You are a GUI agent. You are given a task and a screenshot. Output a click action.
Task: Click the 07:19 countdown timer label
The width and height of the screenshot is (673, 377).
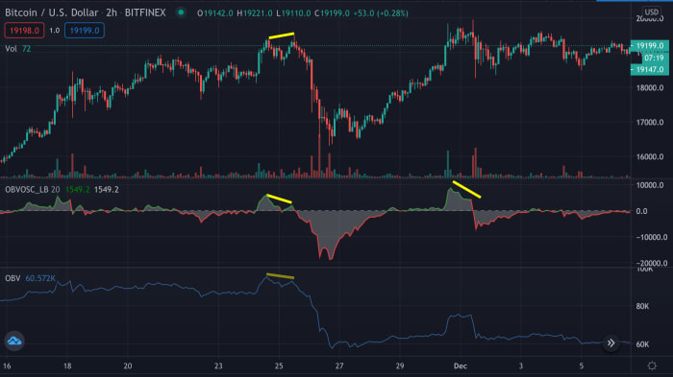[654, 58]
